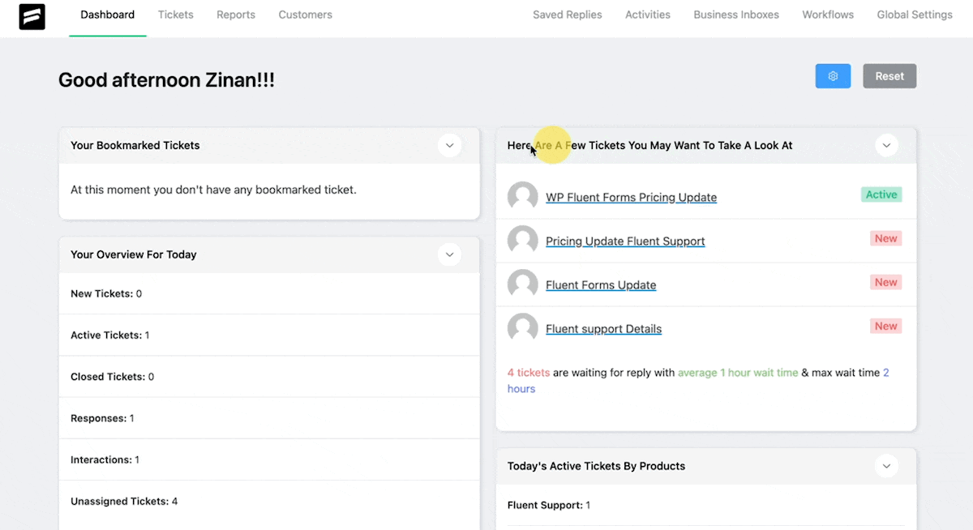Click the 'Active Tickets: 1' row
Screen dimensions: 973x530
click(269, 335)
